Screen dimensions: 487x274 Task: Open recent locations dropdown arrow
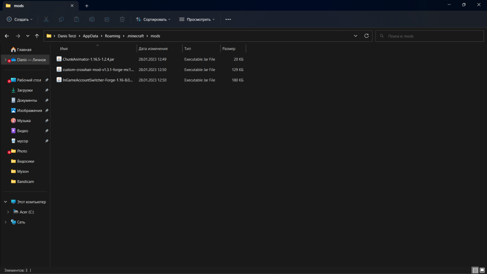tap(28, 36)
